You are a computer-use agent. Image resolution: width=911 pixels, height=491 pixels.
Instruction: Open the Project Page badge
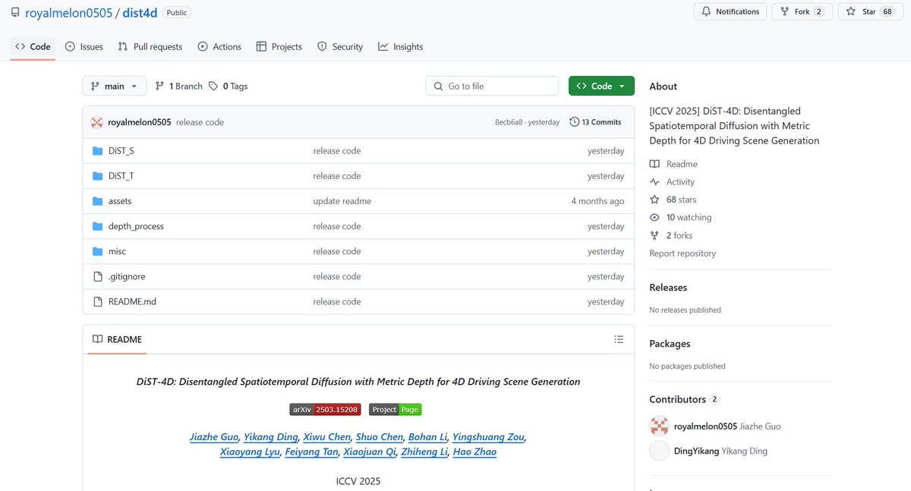click(395, 409)
